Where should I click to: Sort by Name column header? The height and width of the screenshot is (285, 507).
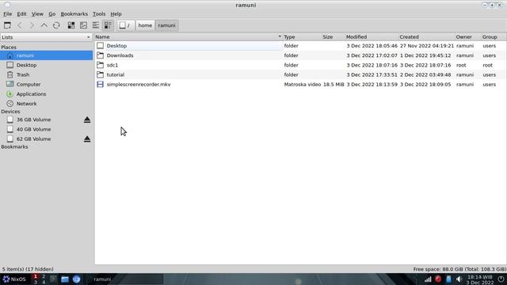[189, 37]
